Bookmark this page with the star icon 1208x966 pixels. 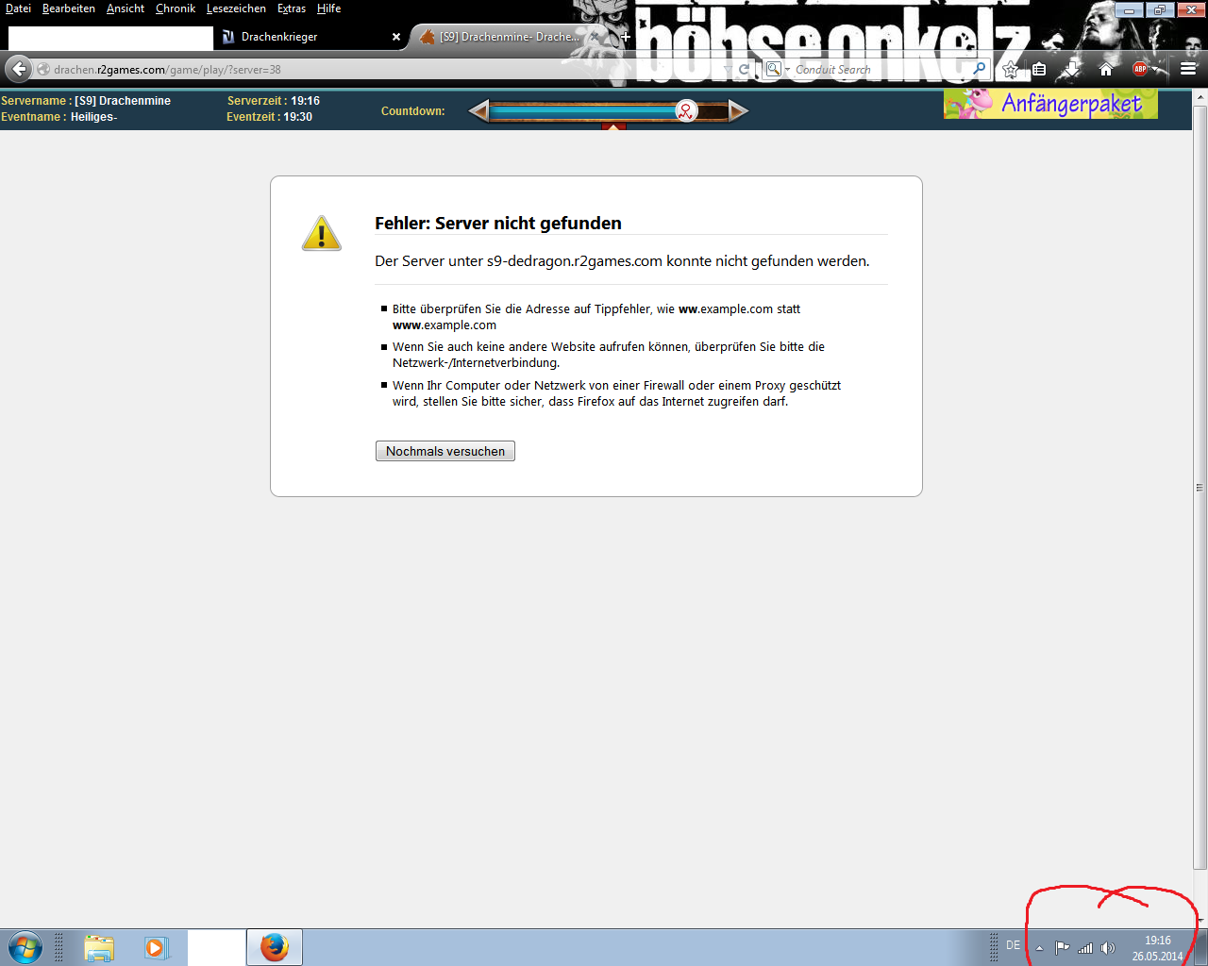point(1011,69)
